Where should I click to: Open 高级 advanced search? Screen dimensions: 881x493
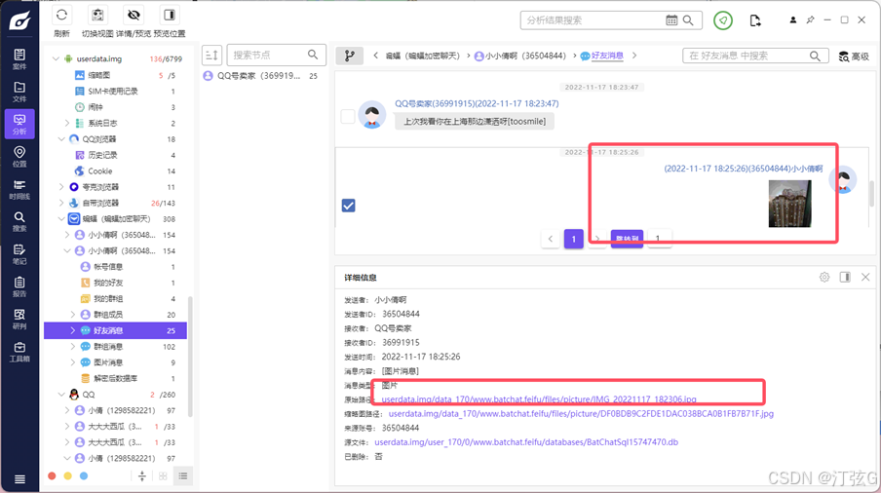tap(854, 57)
